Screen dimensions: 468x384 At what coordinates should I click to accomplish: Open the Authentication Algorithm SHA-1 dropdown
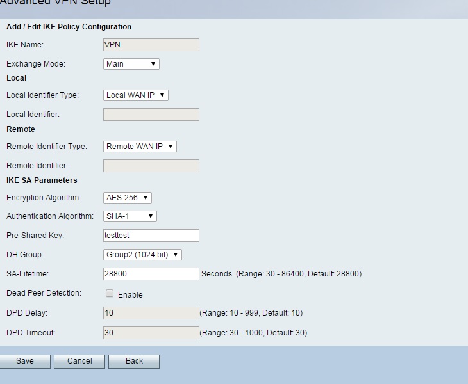(130, 216)
